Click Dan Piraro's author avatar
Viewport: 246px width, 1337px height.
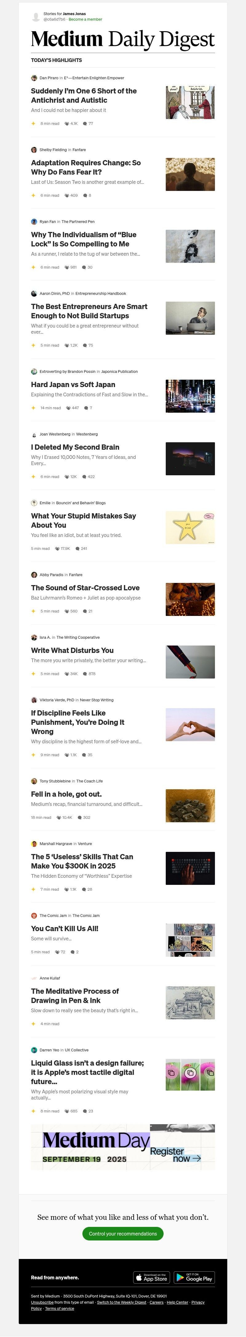point(34,78)
